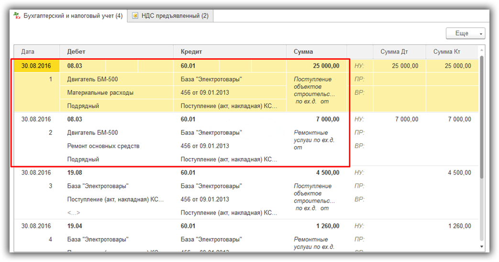Click the Дата column header
The width and height of the screenshot is (499, 262).
(x=28, y=52)
